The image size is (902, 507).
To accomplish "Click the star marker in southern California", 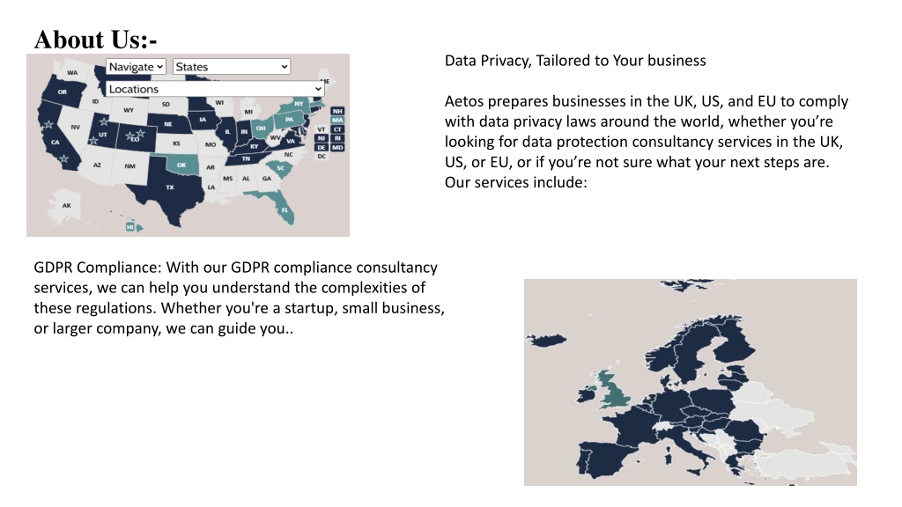I will click(63, 158).
